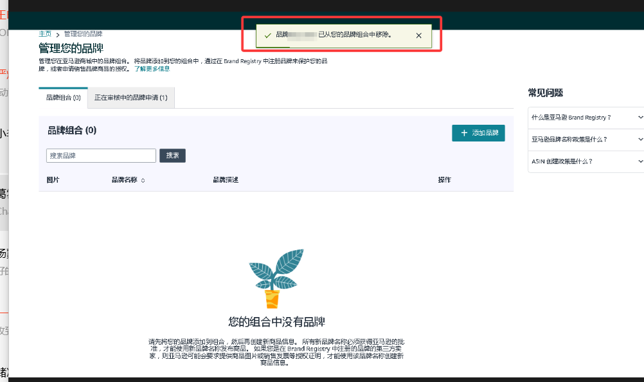This screenshot has width=644, height=382.
Task: Open the 正在审核的品牌申请 (1) tab
Action: 130,98
